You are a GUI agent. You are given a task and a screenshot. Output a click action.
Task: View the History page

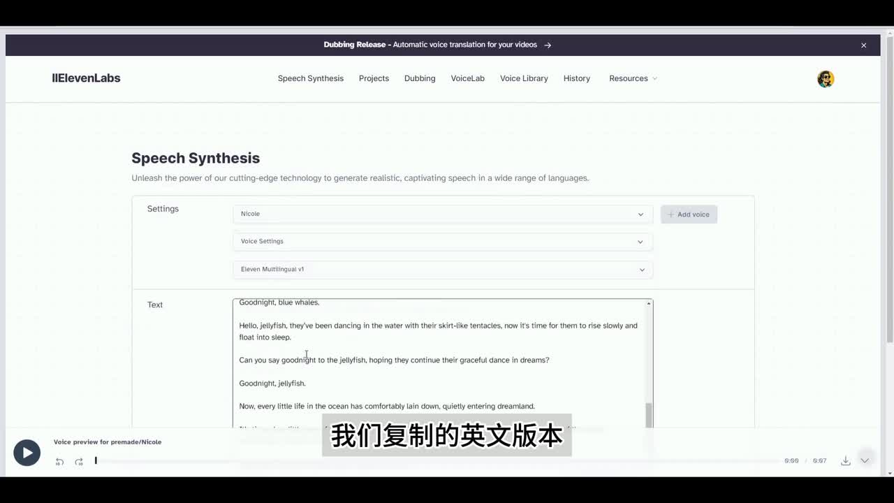pos(576,78)
